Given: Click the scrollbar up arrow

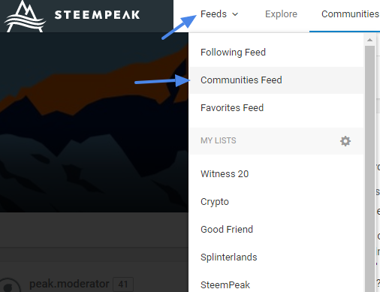Looking at the screenshot, I should [369, 40].
